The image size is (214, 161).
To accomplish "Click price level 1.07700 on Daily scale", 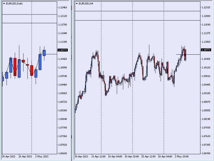I will pyautogui.click(x=63, y=128).
